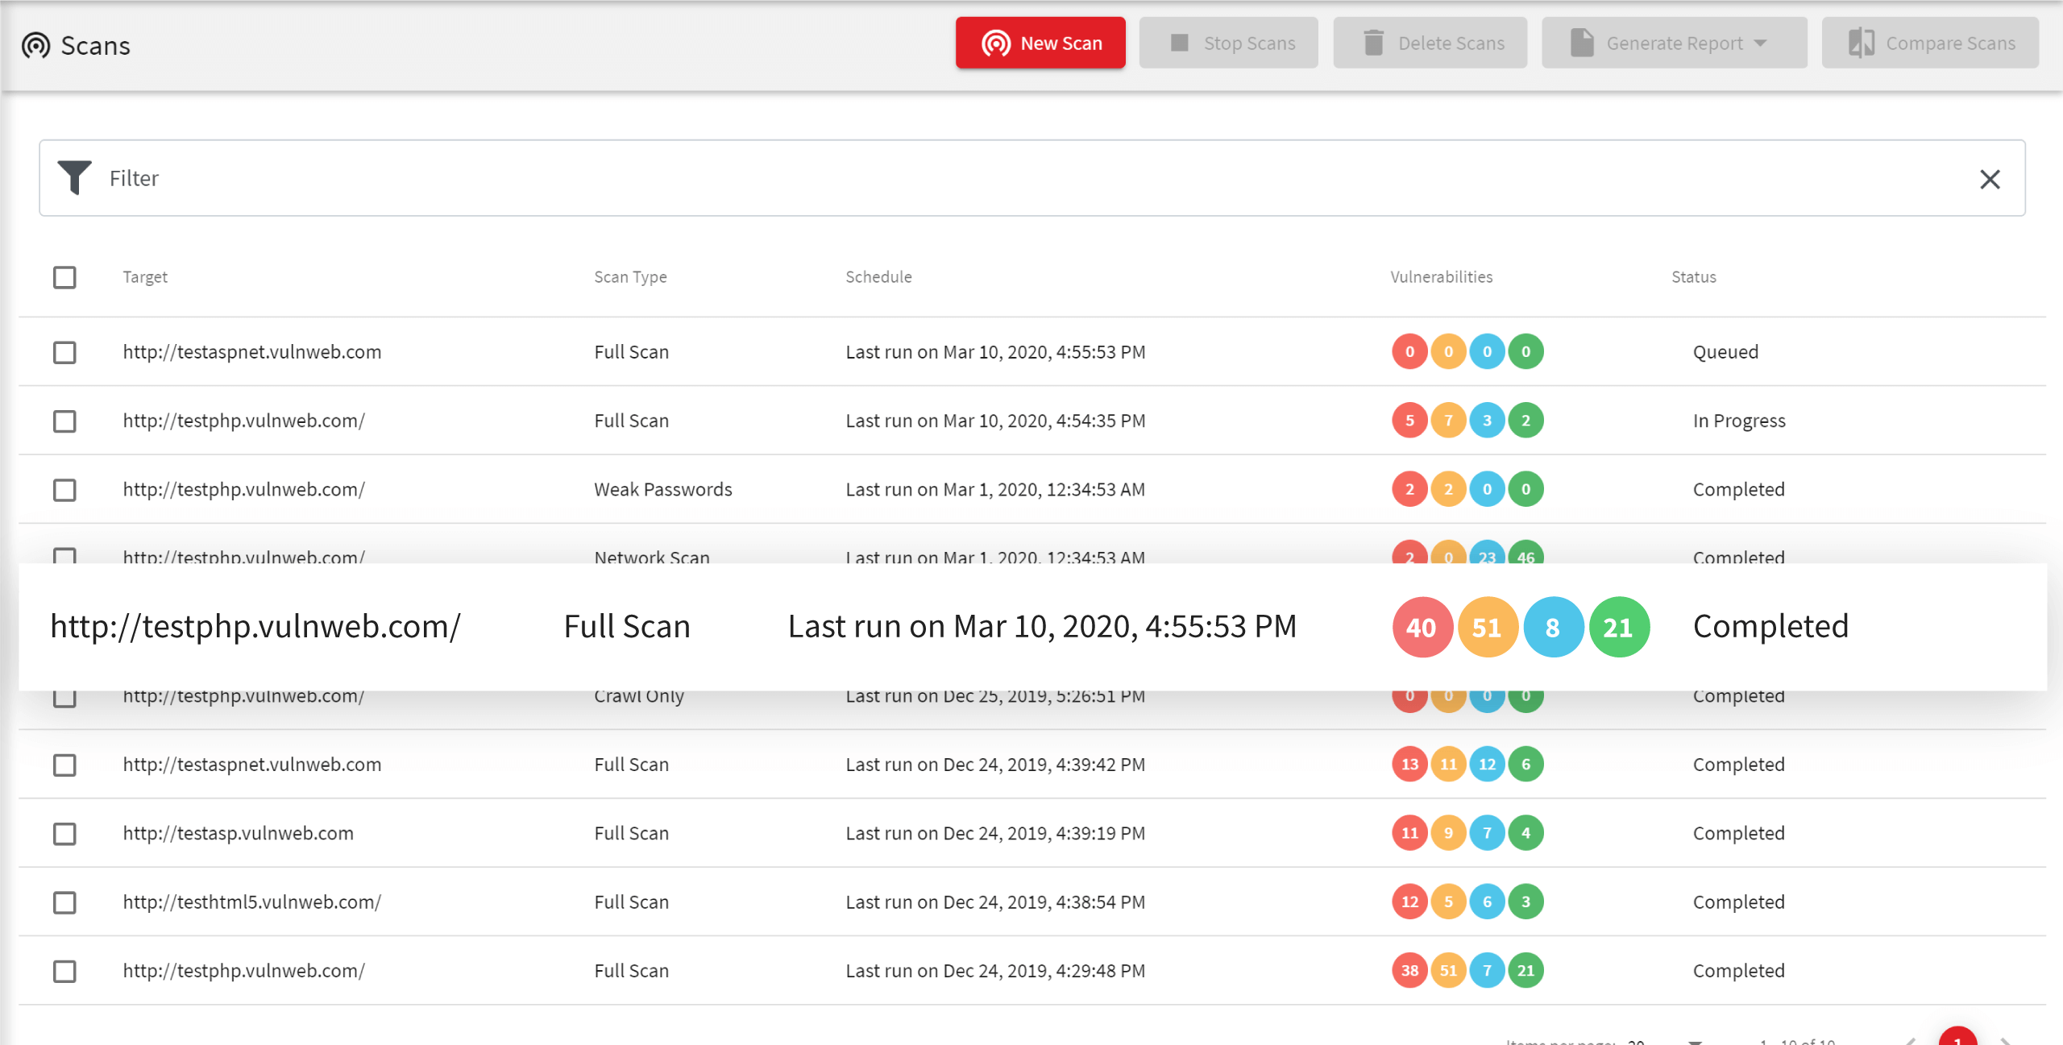Click Compare Scans button
Image resolution: width=2063 pixels, height=1045 pixels.
point(1934,43)
